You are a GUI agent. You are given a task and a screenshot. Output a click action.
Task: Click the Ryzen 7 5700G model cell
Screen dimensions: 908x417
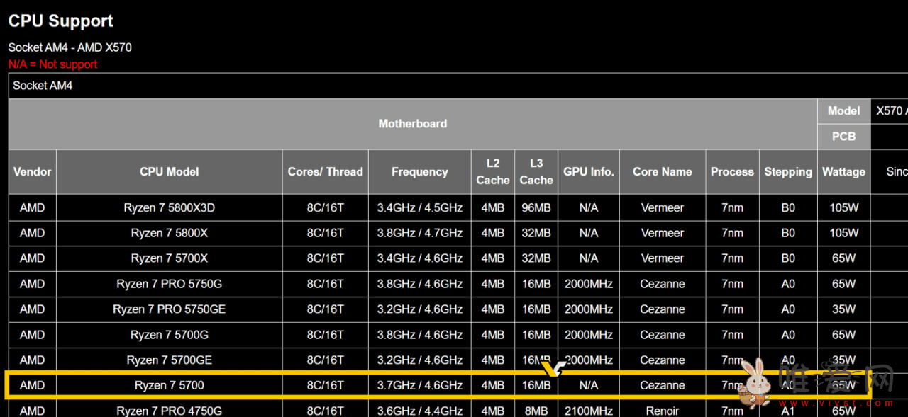[169, 335]
